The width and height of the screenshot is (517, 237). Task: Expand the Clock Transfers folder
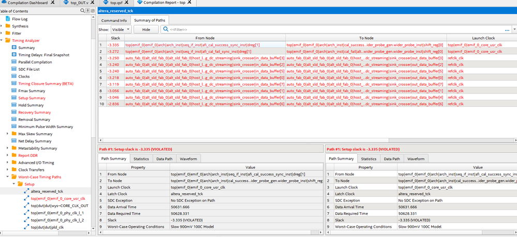click(x=8, y=169)
